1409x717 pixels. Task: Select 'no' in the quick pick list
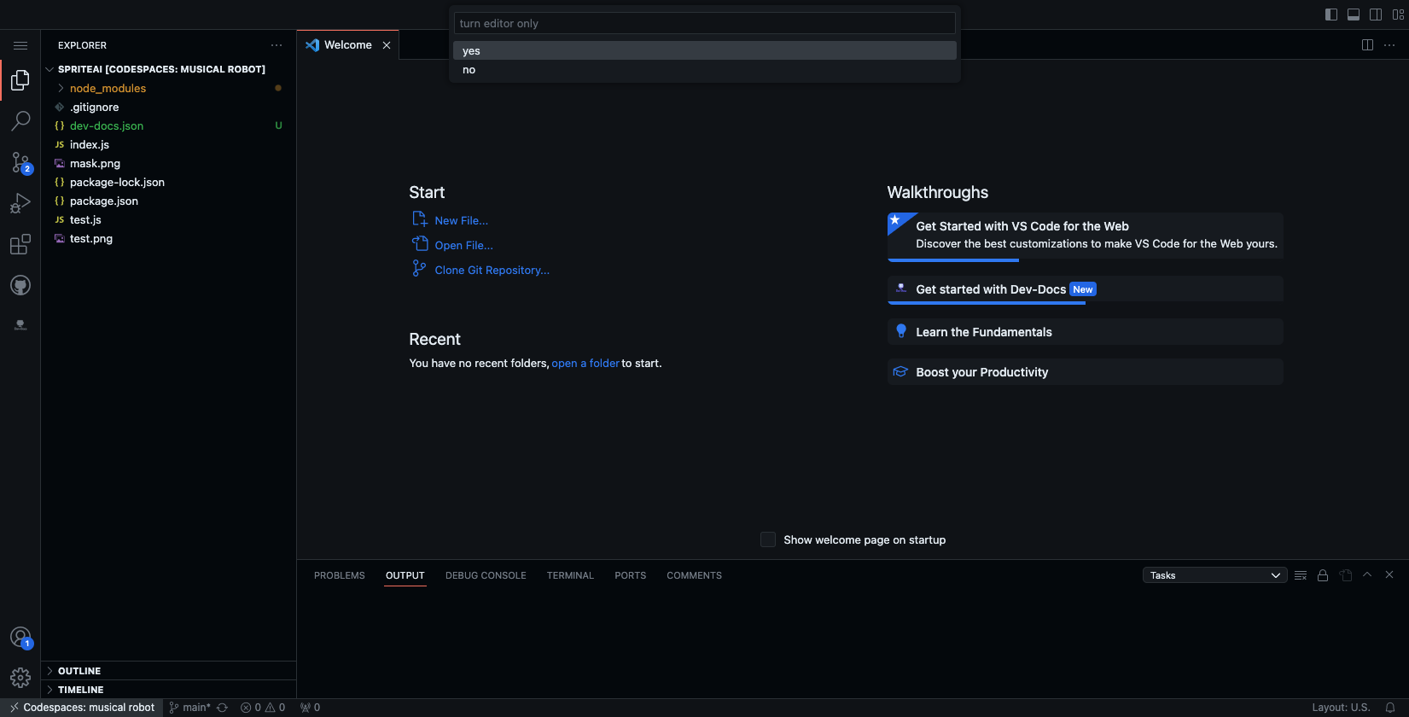click(x=469, y=70)
